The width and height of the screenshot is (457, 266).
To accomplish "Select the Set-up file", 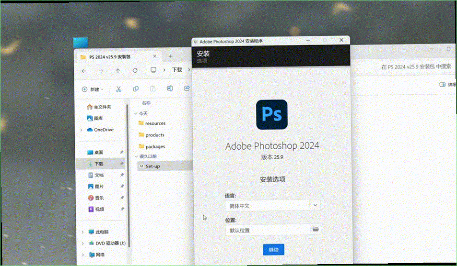I will click(x=165, y=166).
